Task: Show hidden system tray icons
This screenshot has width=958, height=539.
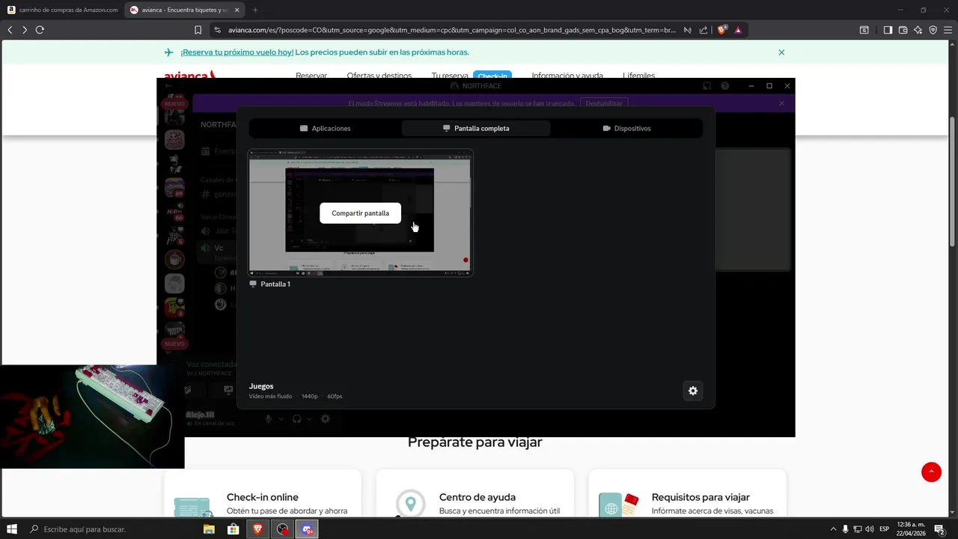Action: point(833,529)
